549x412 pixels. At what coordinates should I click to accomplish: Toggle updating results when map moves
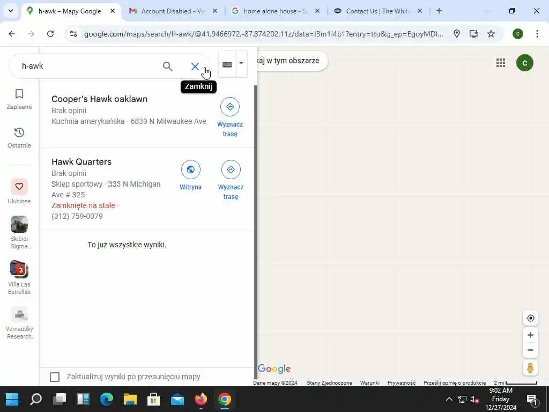pyautogui.click(x=55, y=377)
